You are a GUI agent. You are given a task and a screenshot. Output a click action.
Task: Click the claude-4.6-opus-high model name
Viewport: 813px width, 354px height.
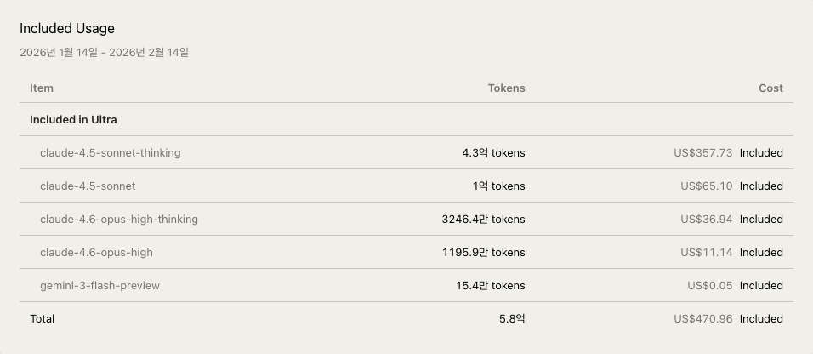pos(96,253)
